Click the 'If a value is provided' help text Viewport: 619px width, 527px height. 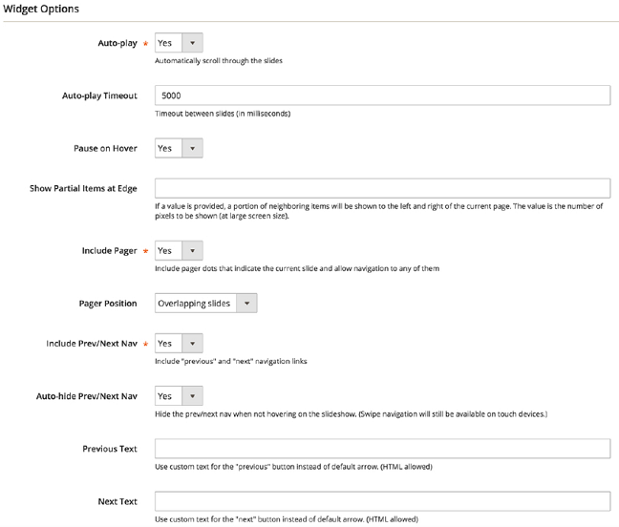click(x=379, y=211)
